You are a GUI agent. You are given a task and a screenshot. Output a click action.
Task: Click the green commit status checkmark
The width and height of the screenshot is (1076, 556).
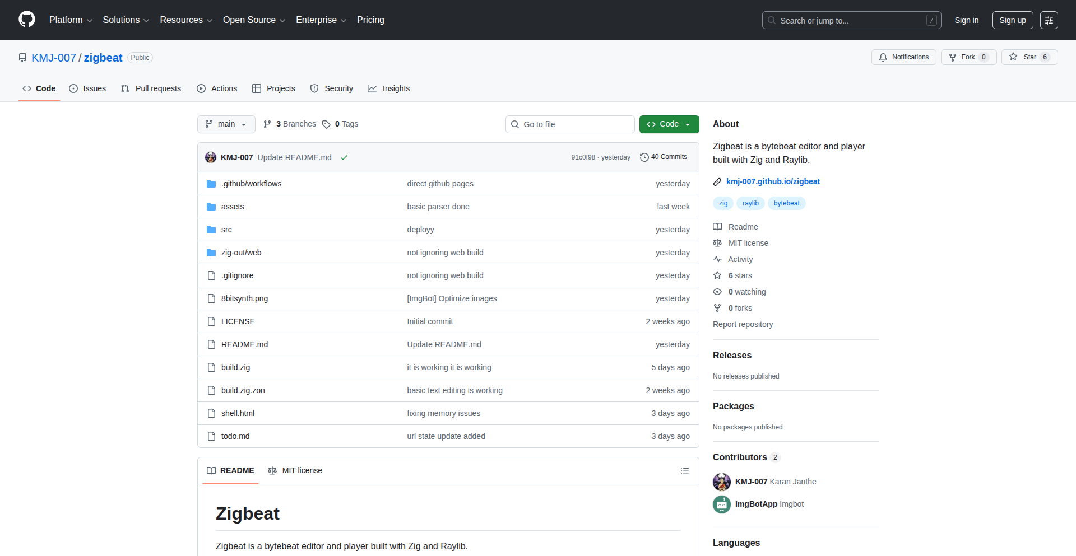pos(344,157)
